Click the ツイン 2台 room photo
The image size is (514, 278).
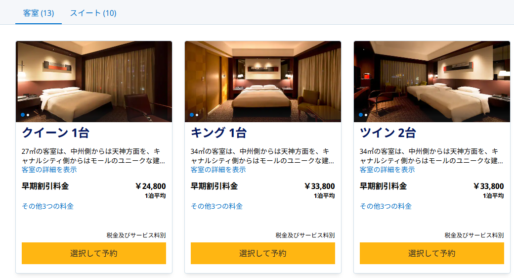coord(432,79)
